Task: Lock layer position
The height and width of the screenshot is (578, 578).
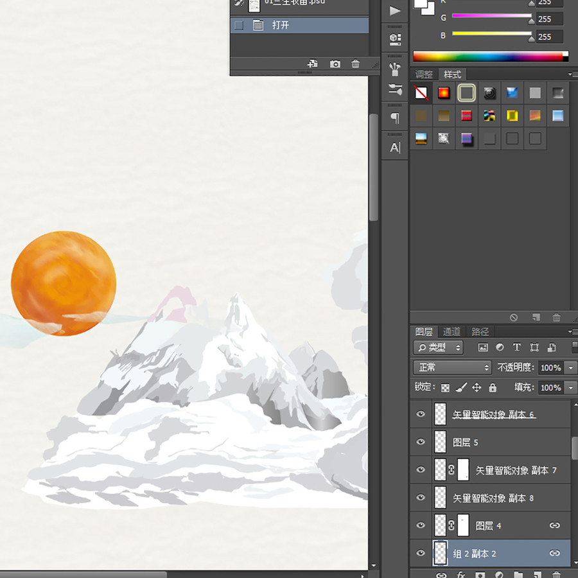Action: point(477,387)
